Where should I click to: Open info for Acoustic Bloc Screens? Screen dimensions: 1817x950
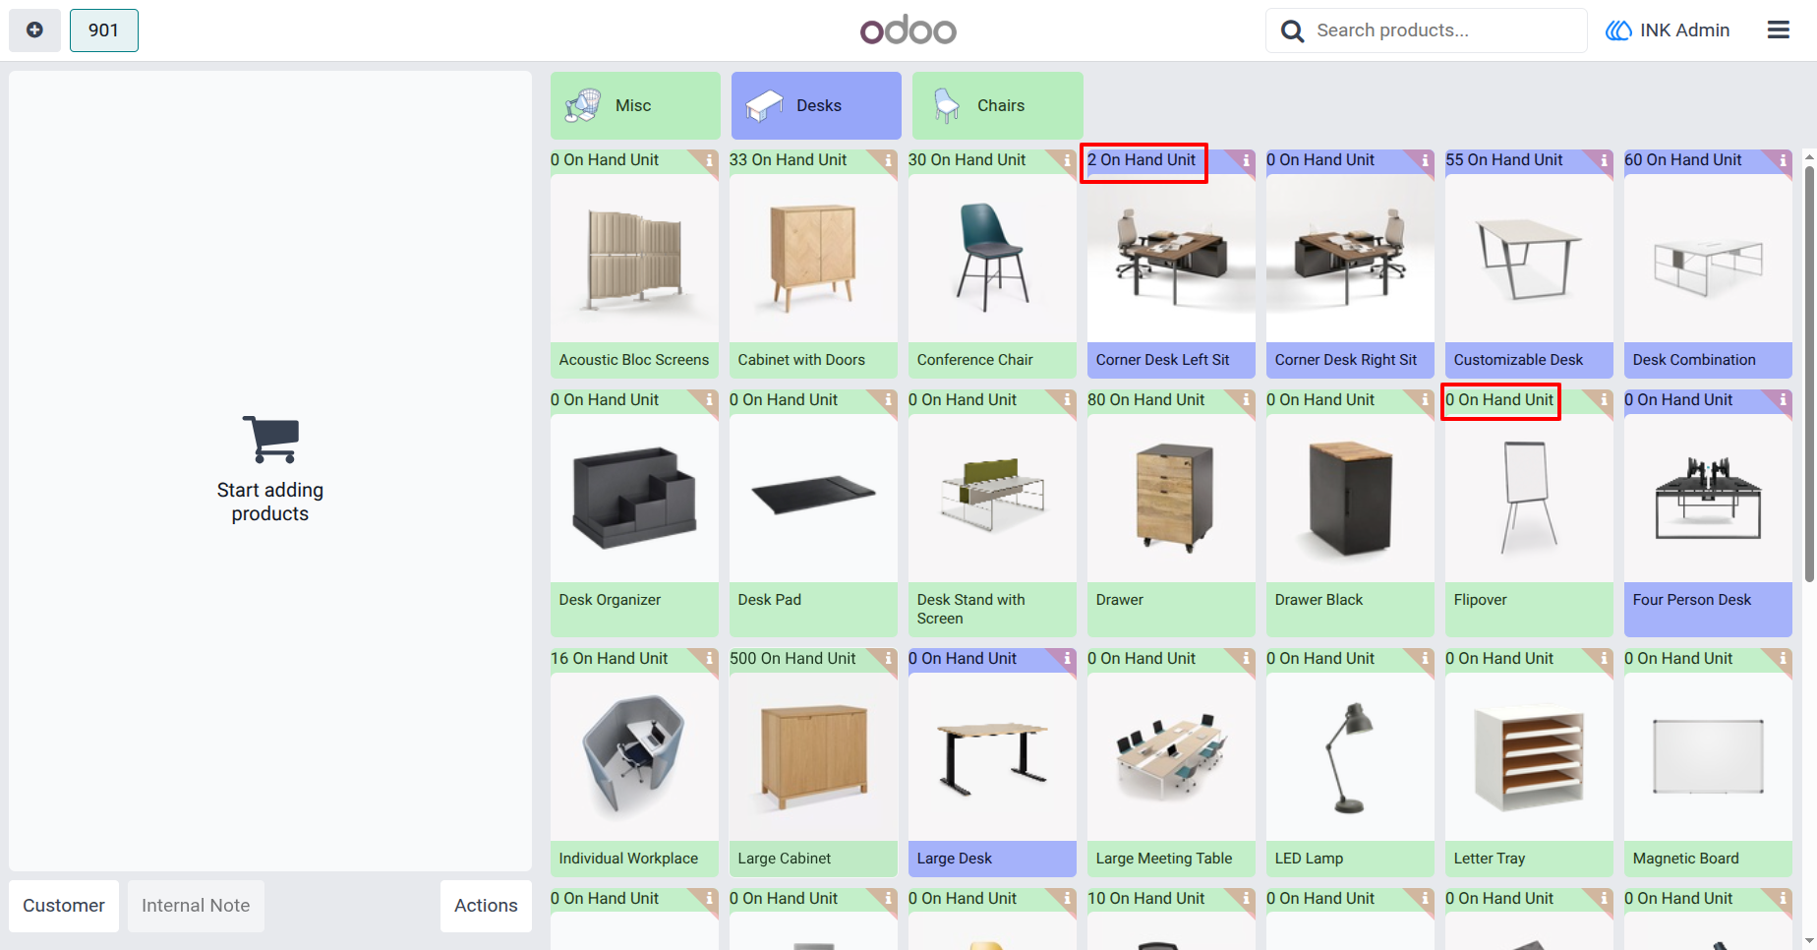tap(709, 160)
